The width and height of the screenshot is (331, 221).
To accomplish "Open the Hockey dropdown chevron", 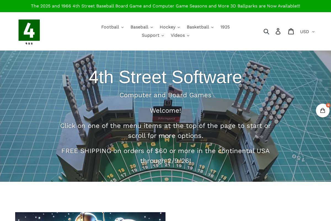I will pyautogui.click(x=178, y=27).
